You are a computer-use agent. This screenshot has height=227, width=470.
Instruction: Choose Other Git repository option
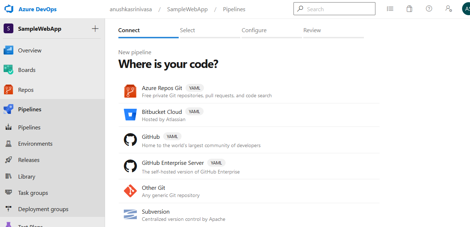(249, 191)
